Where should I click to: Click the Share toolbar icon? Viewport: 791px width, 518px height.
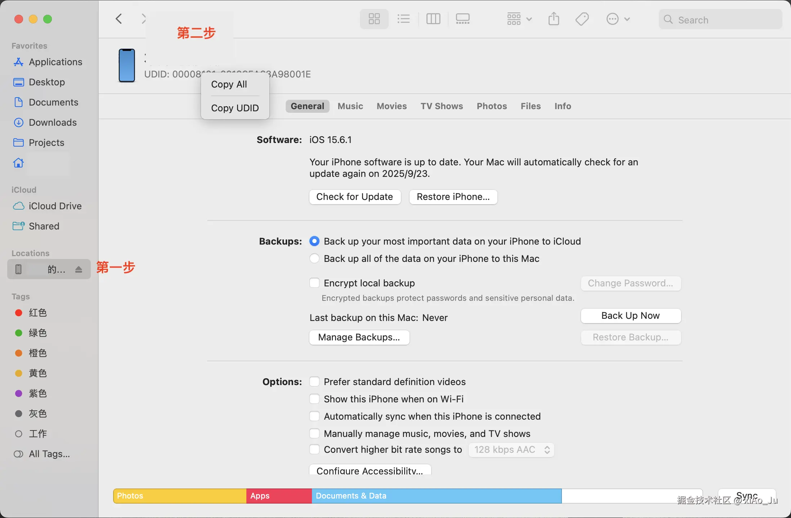pos(554,19)
